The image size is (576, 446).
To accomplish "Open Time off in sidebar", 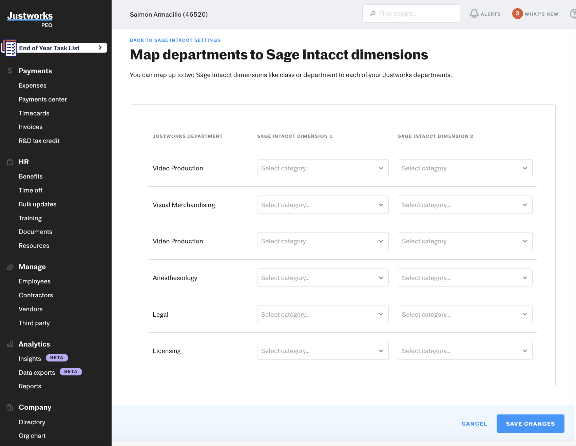I will pos(31,190).
